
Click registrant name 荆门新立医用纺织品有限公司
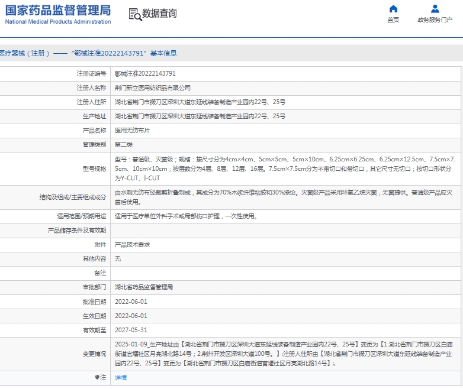pyautogui.click(x=152, y=88)
